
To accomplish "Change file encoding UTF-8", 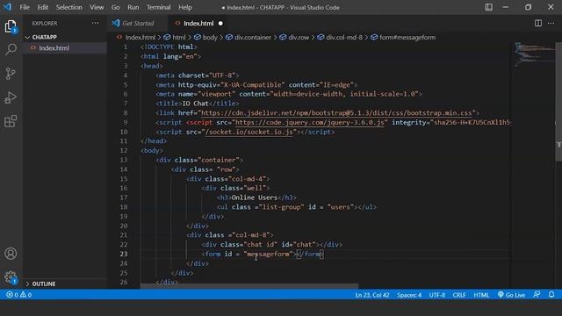I will 437,295.
